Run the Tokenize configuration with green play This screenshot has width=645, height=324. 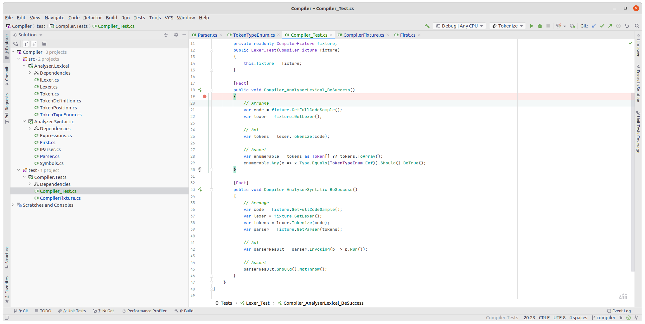[x=532, y=26]
